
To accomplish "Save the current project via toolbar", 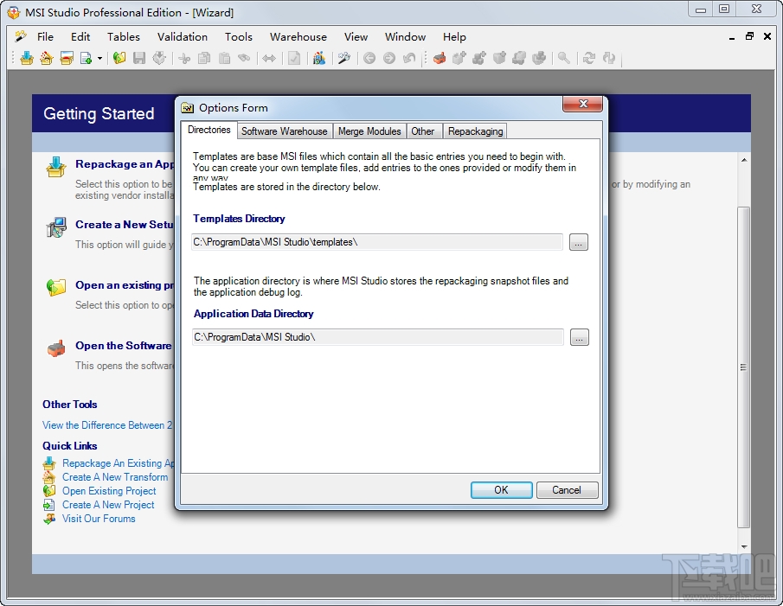I will point(139,58).
